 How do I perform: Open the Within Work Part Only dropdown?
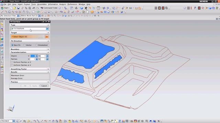click(40, 16)
